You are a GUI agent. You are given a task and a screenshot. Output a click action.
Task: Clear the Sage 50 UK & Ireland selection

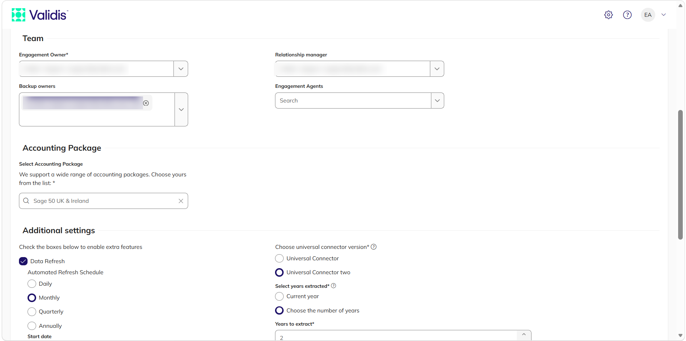coord(181,201)
